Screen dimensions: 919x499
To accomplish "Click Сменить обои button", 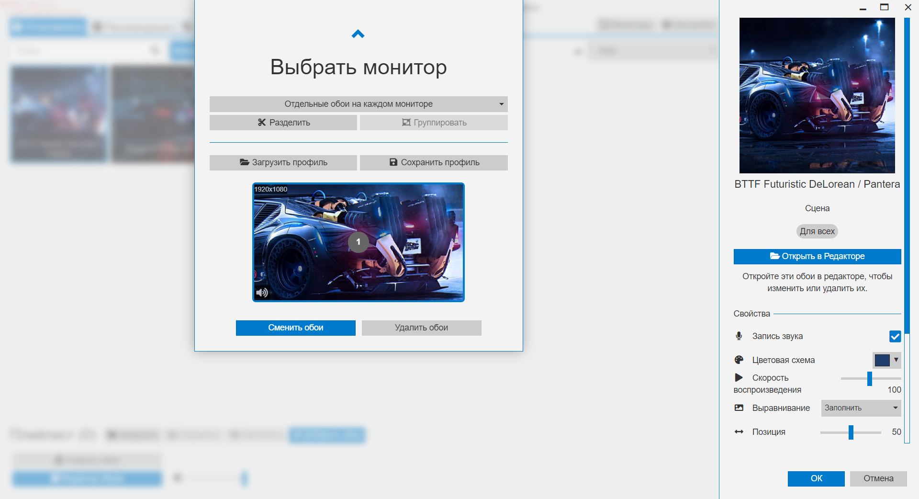I will [296, 328].
